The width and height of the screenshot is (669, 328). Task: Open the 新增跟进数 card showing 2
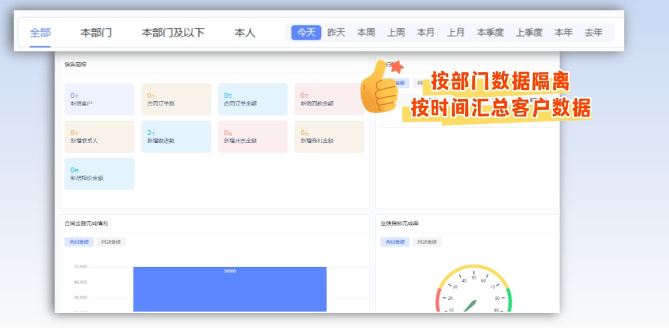click(176, 136)
